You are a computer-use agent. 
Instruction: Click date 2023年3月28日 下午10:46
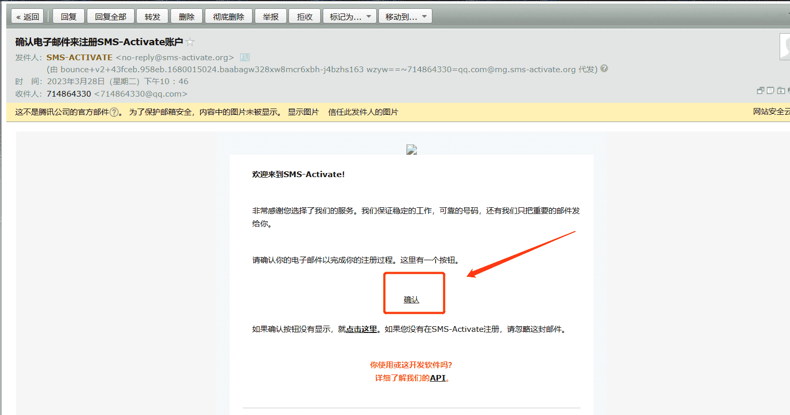[x=117, y=82]
